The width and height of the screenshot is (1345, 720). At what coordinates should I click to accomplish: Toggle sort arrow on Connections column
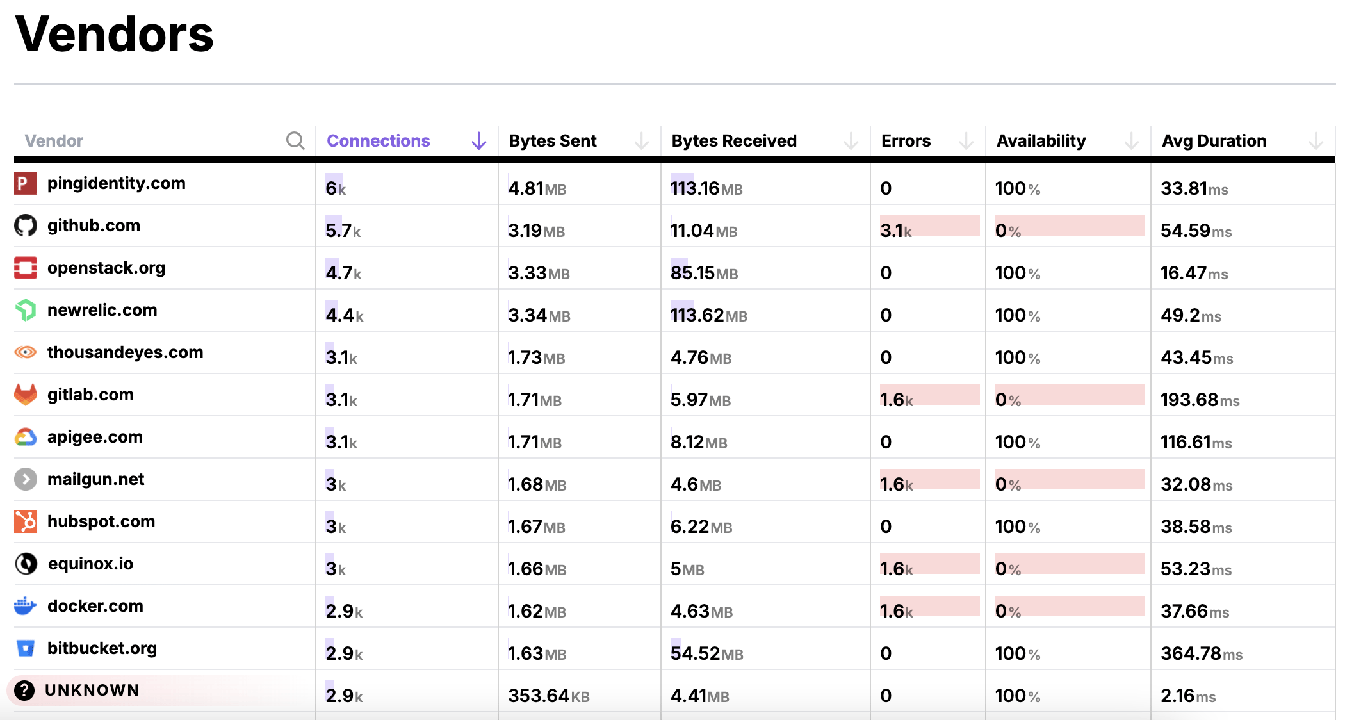(x=478, y=141)
